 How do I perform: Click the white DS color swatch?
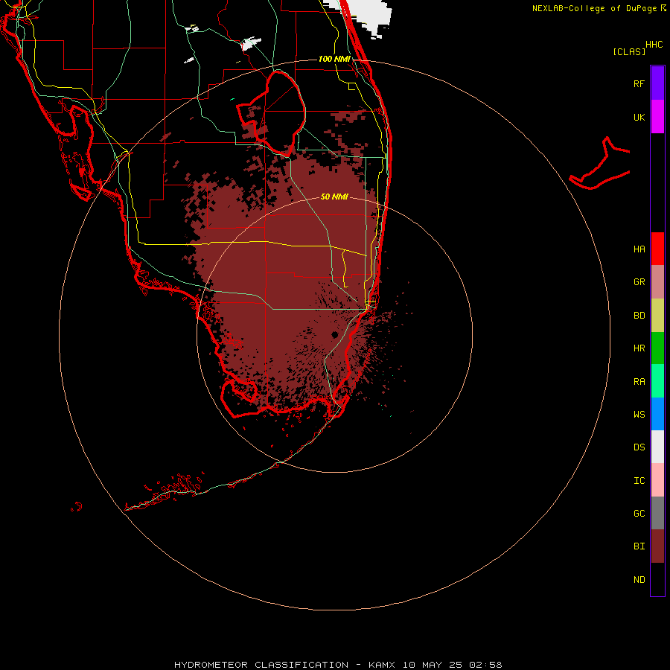tap(657, 447)
